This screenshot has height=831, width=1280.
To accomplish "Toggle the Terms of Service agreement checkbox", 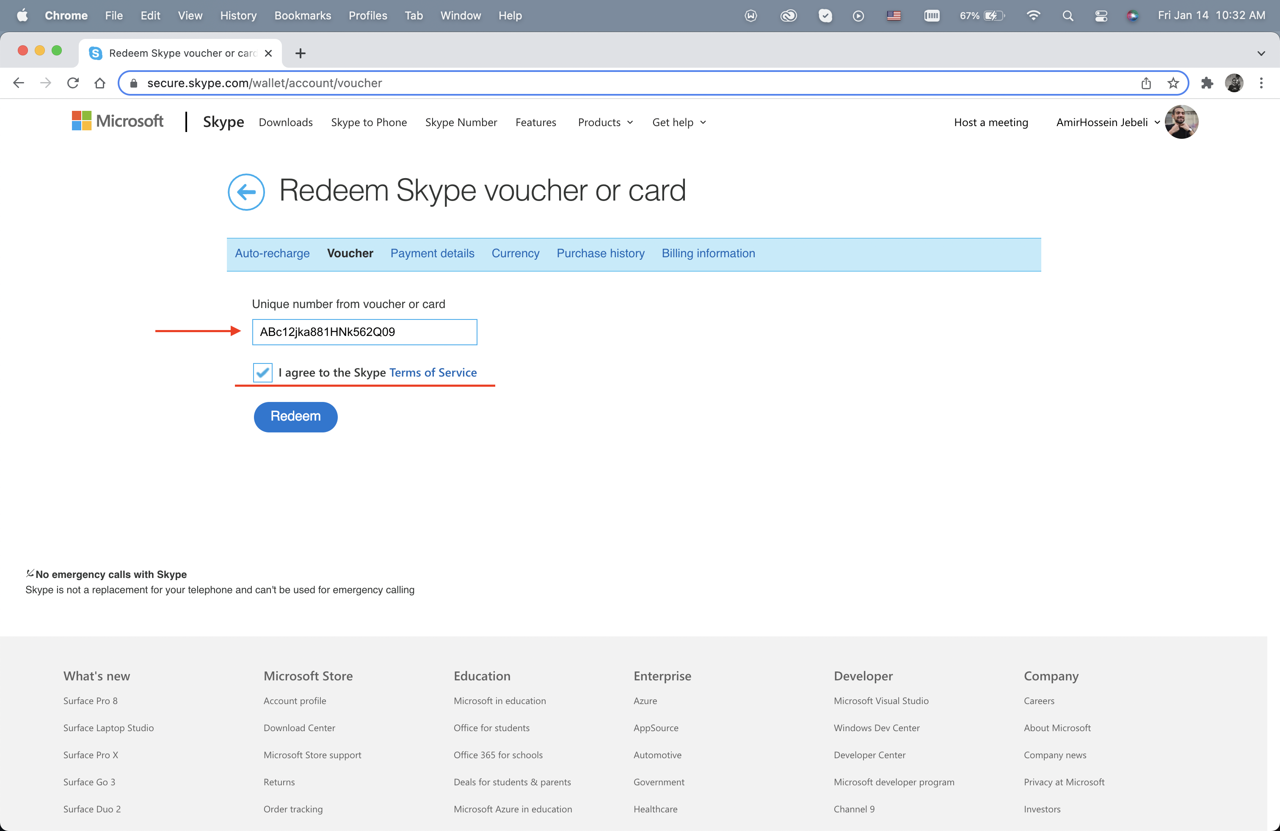I will (262, 372).
